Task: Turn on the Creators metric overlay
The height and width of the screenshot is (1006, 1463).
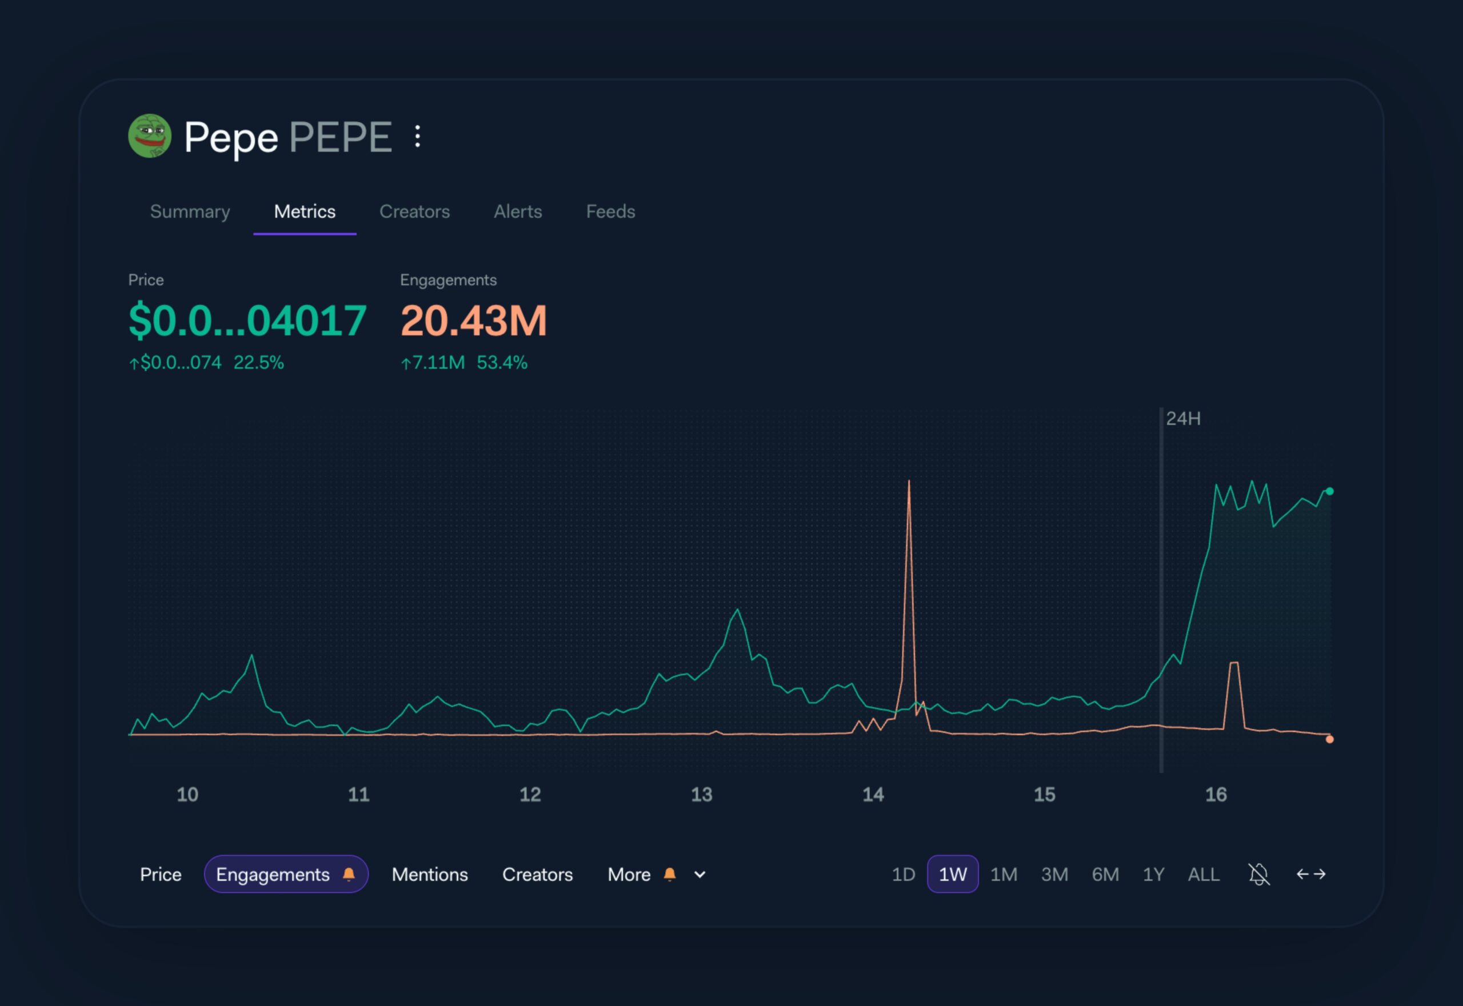Action: tap(537, 874)
